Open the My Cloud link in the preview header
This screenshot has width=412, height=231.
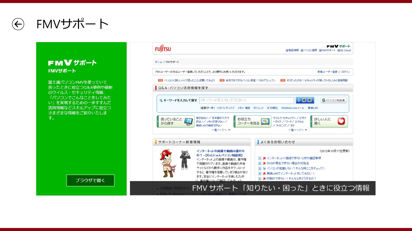(344, 50)
